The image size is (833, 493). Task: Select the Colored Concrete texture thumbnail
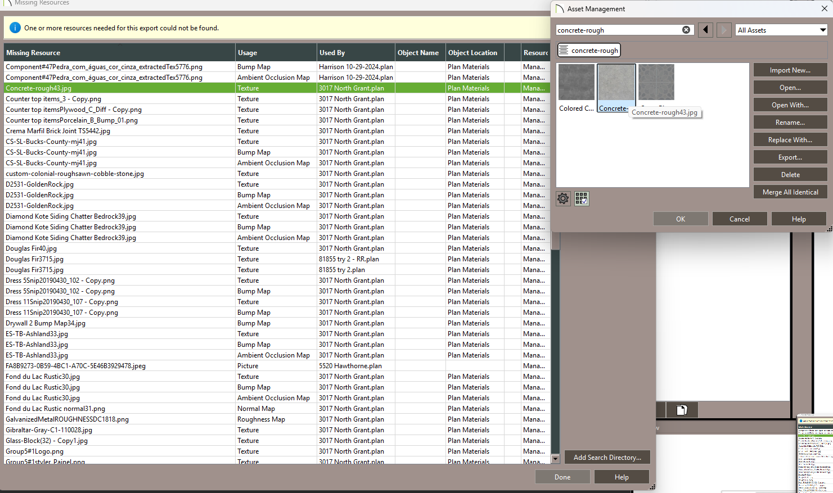click(576, 82)
